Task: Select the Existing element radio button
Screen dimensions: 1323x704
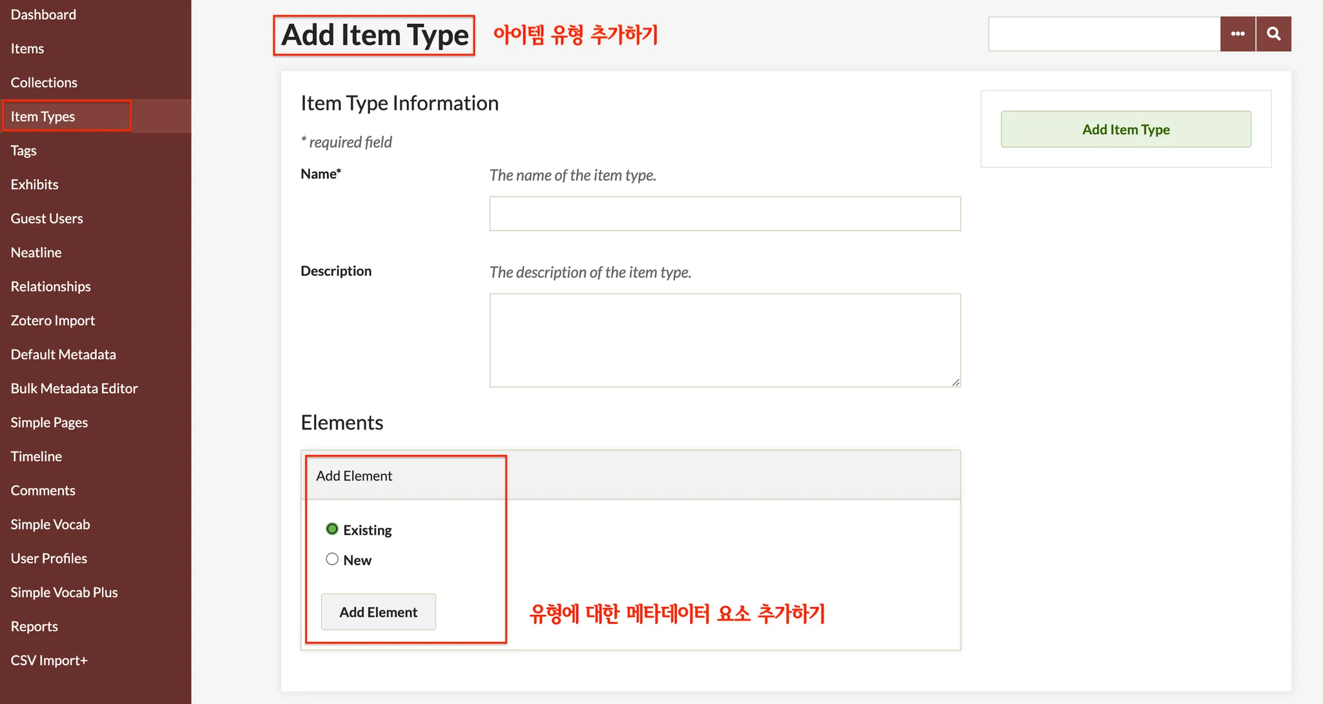Action: click(x=332, y=529)
